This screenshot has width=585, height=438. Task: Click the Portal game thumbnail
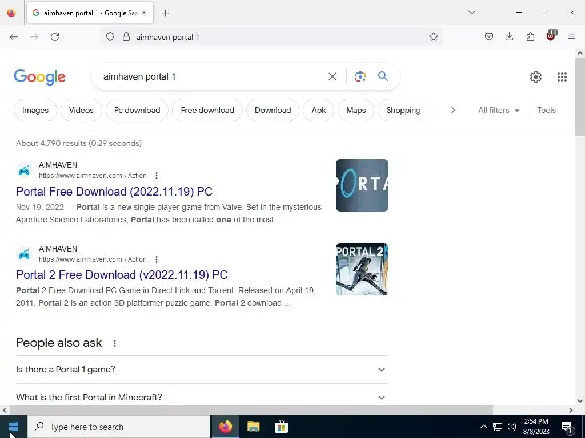[362, 185]
